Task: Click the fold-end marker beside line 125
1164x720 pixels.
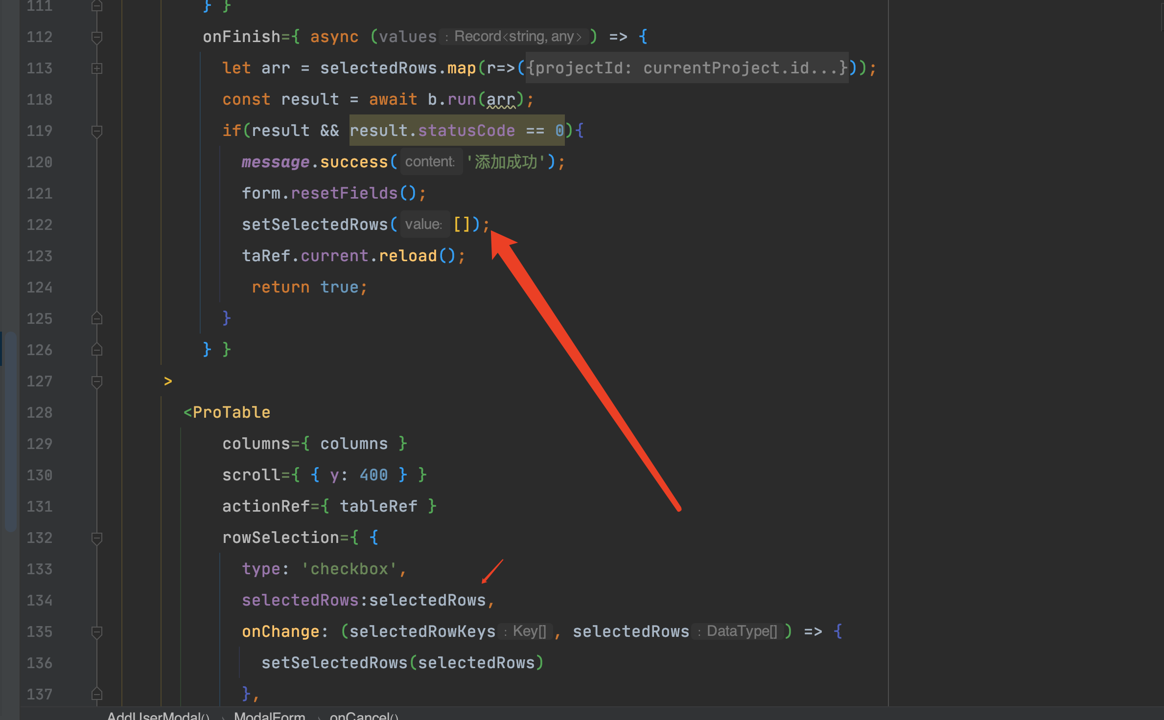Action: tap(96, 318)
